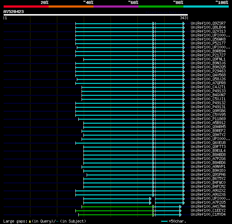This screenshot has width=232, height=224.
Task: Click the UniRef100_Q9ATY2 label
Action: [208, 135]
